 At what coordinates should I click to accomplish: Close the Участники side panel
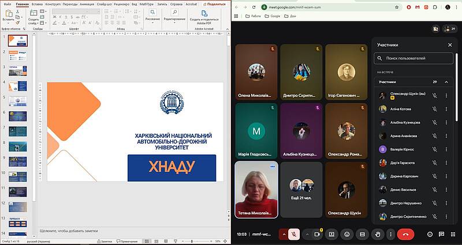450,44
